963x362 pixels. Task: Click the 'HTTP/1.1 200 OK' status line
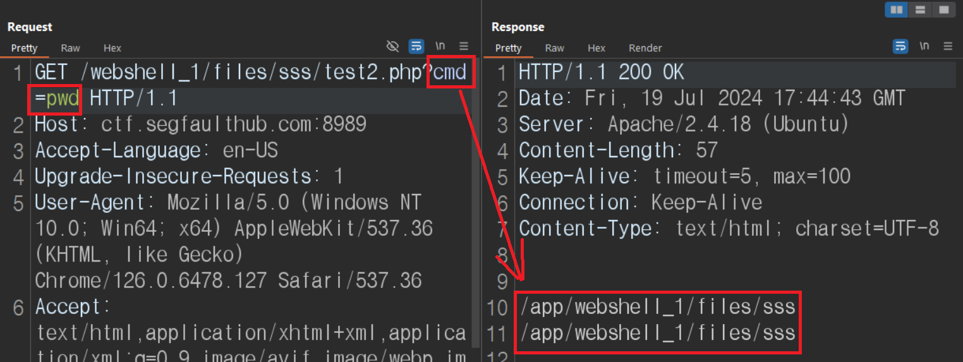pos(601,73)
